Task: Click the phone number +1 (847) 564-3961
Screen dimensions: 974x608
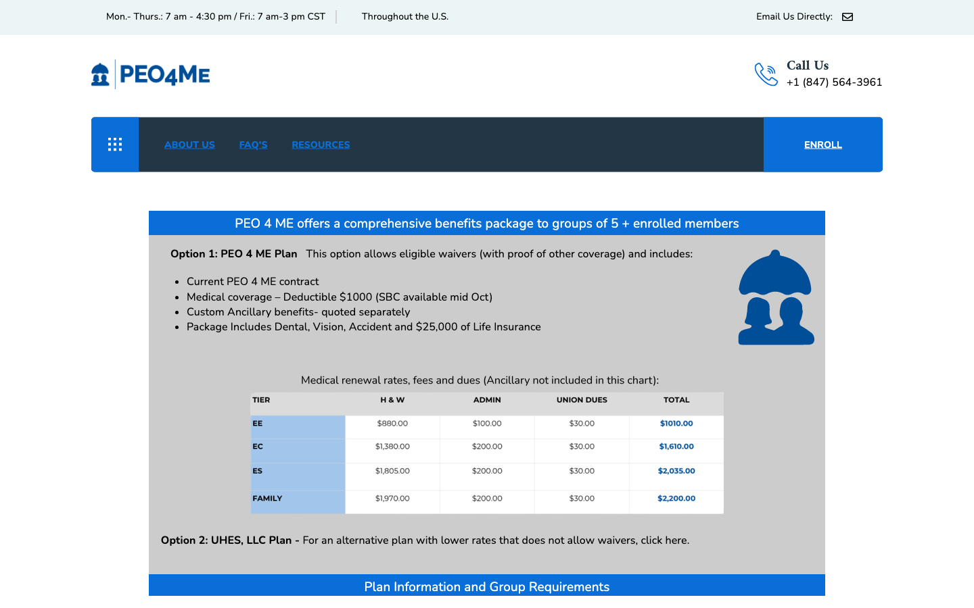Action: [x=834, y=82]
